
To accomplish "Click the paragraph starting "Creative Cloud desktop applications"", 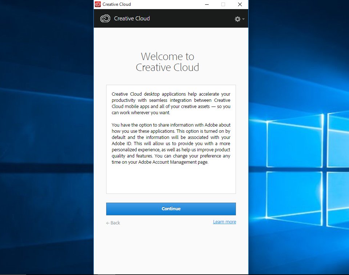I will [x=171, y=103].
